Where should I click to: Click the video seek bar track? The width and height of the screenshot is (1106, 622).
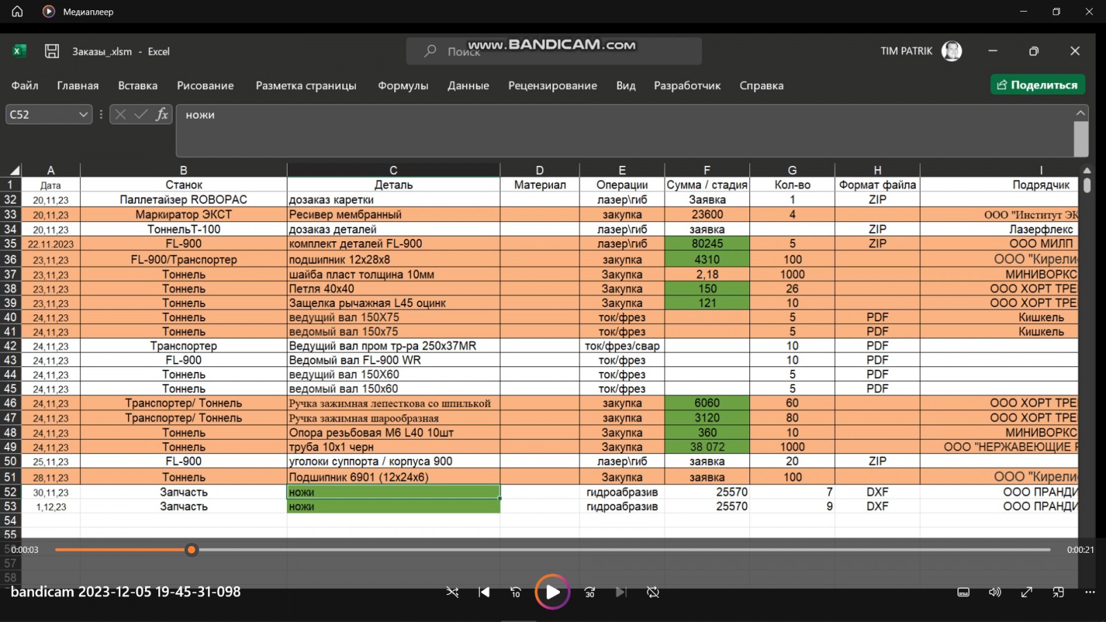click(x=553, y=550)
